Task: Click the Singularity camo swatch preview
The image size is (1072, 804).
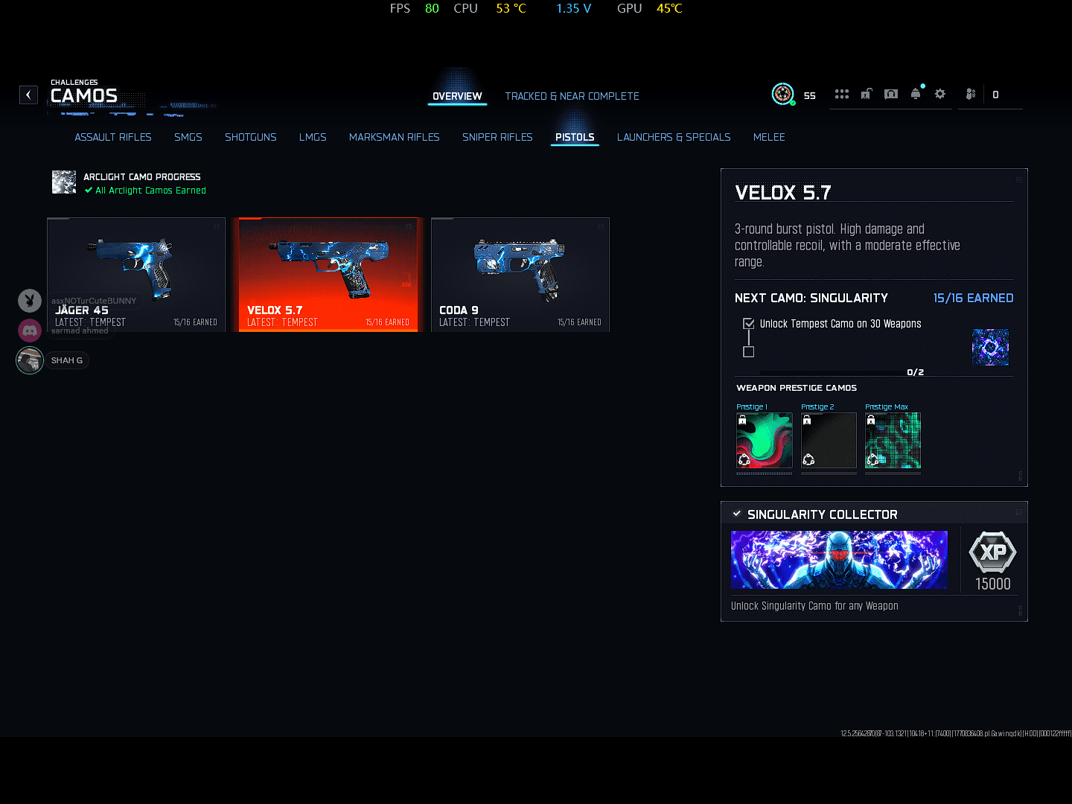Action: [990, 347]
